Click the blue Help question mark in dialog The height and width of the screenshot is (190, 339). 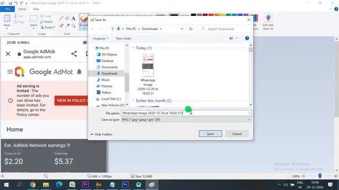247,39
